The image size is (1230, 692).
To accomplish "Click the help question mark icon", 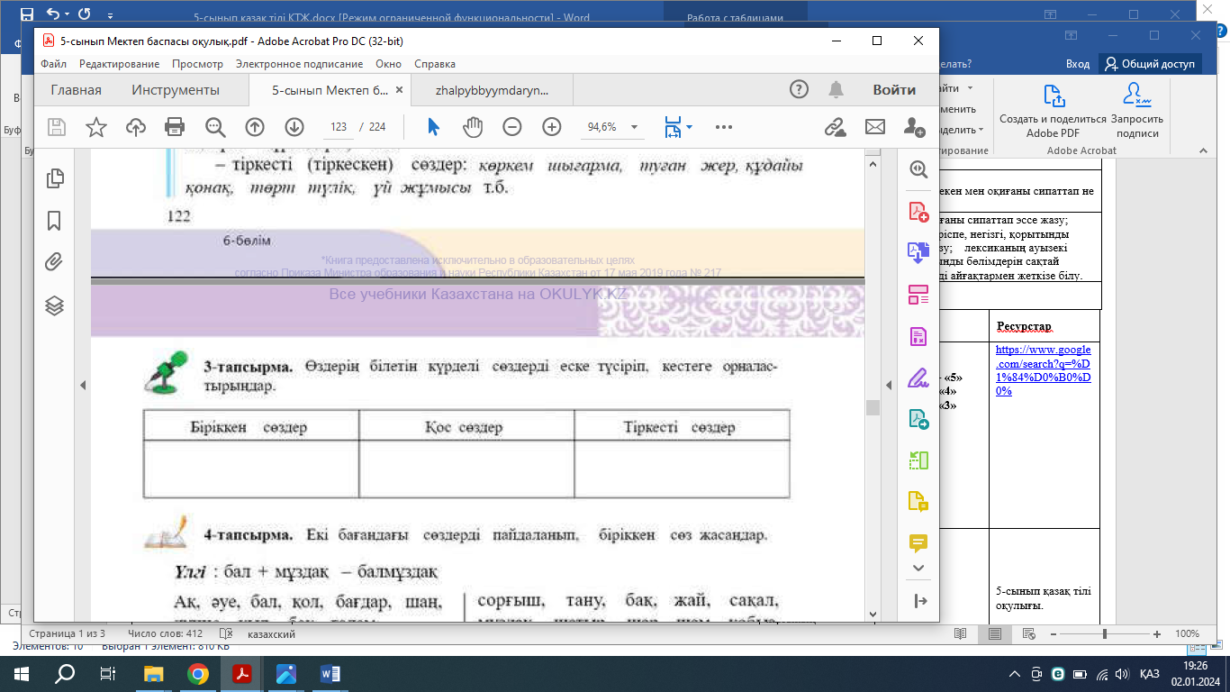I will (799, 89).
